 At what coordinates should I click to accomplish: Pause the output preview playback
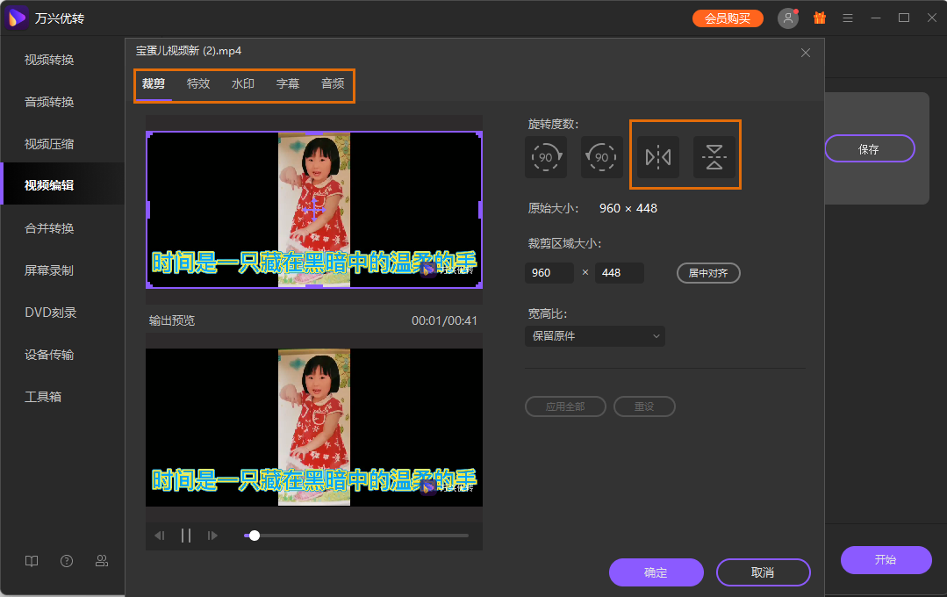185,535
